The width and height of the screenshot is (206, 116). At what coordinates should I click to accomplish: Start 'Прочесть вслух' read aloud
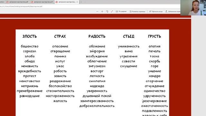pos(156,12)
